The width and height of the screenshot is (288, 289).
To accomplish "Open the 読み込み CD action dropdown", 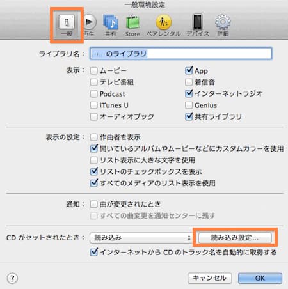I will tap(141, 238).
